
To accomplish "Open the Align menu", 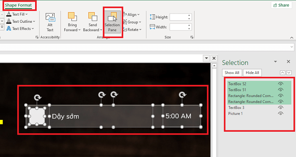I will point(131,14).
